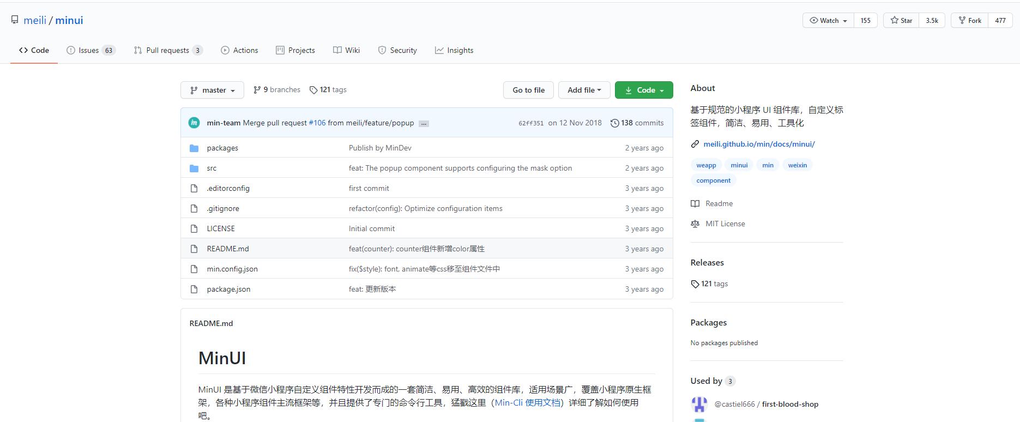Open the 'Initial commit' commit message

(x=372, y=228)
